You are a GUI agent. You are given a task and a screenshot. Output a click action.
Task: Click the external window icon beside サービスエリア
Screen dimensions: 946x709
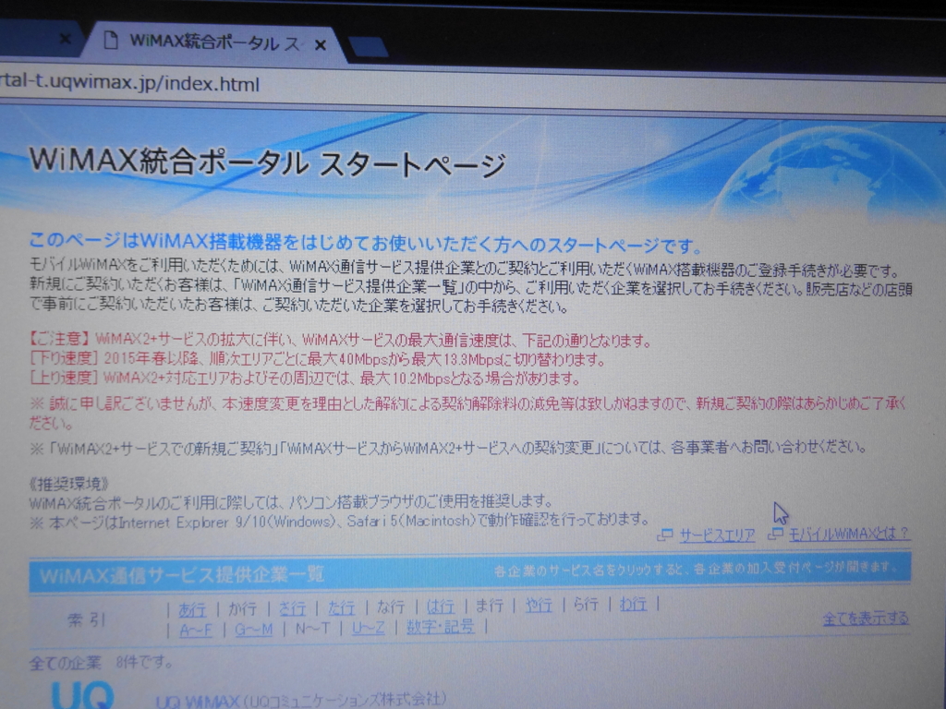(665, 535)
